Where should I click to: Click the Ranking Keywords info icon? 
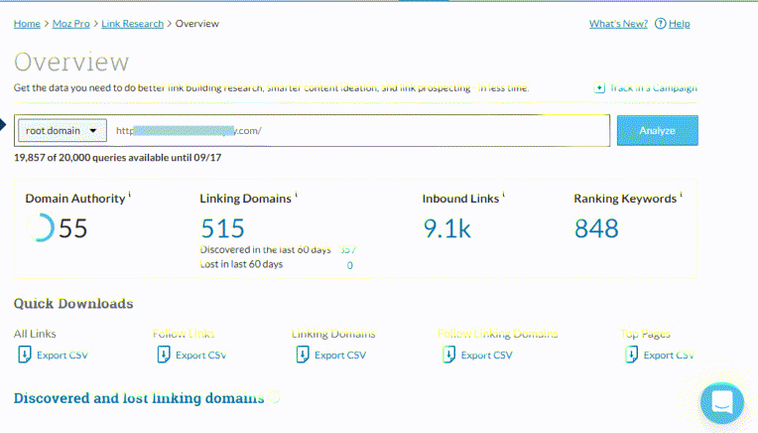682,195
